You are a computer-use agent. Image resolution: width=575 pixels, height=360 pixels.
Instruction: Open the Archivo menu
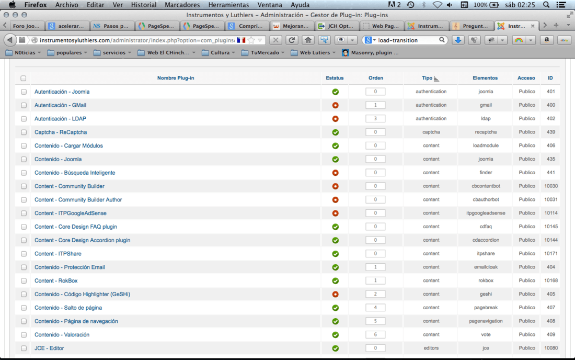tap(66, 5)
